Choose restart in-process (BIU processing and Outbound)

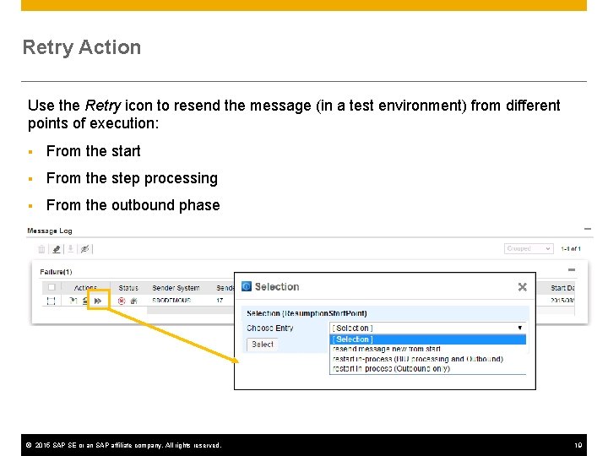click(x=418, y=359)
